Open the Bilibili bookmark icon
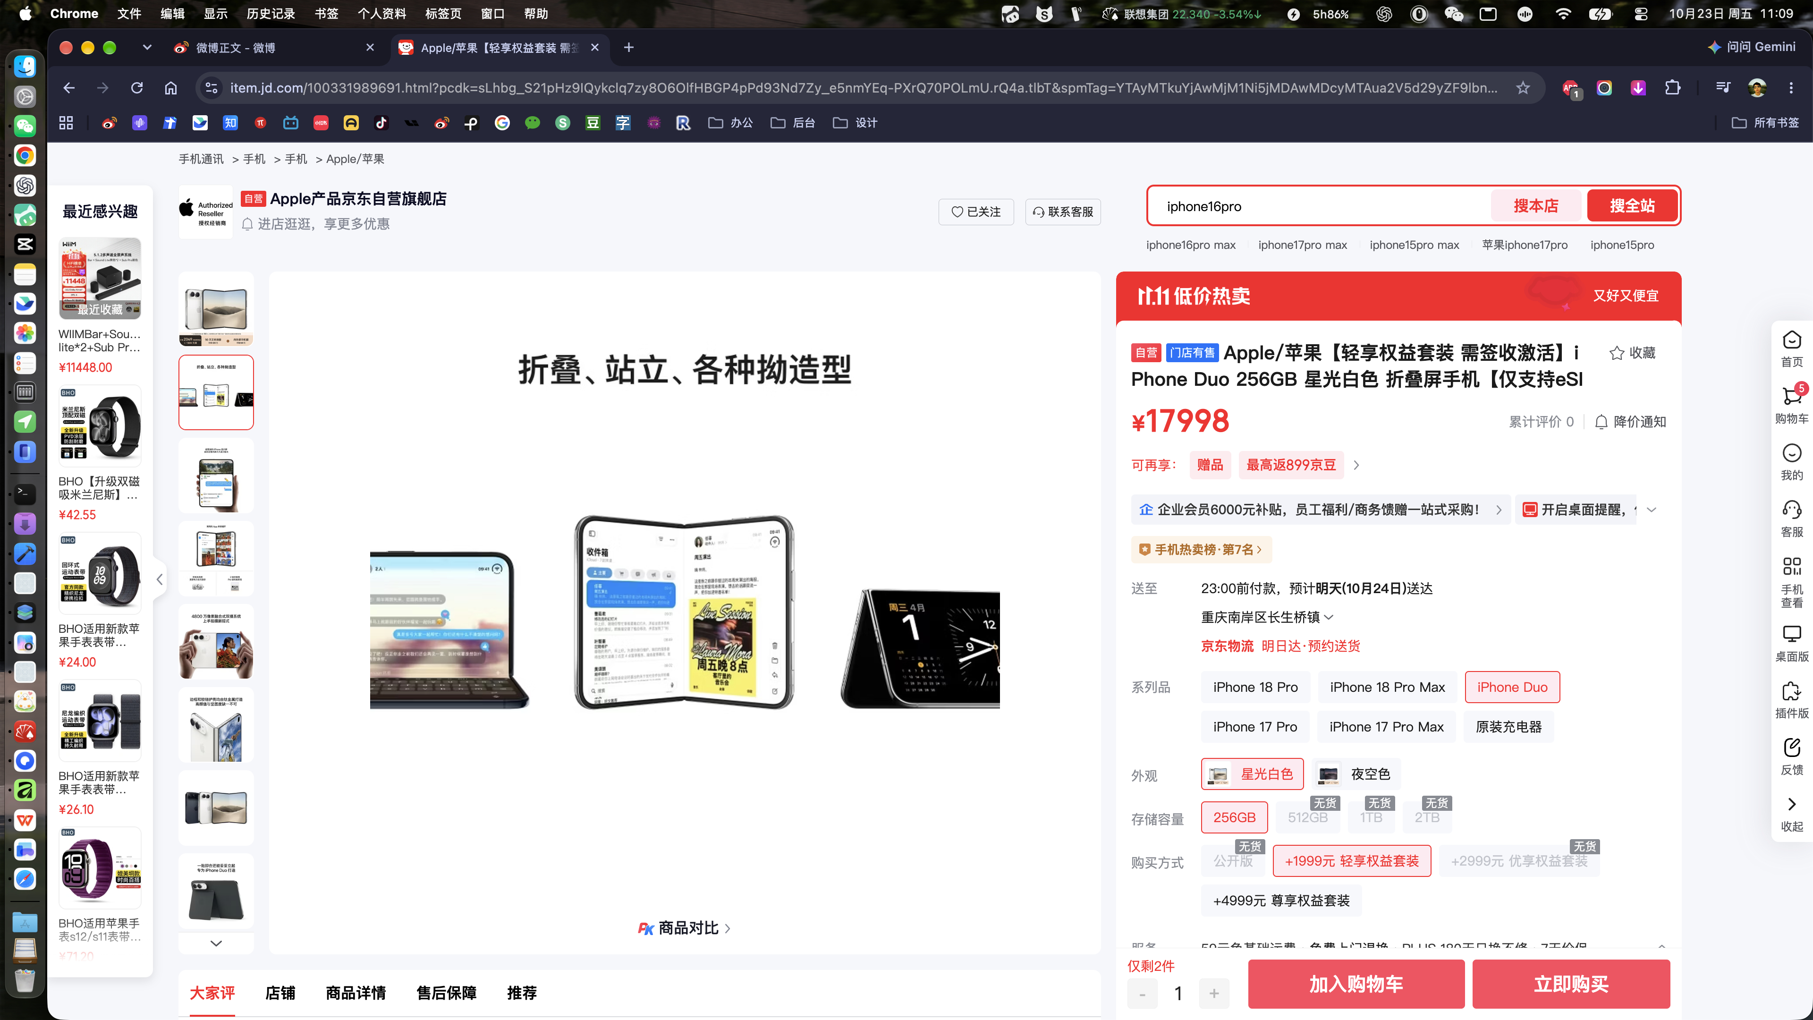Image resolution: width=1813 pixels, height=1020 pixels. (291, 123)
